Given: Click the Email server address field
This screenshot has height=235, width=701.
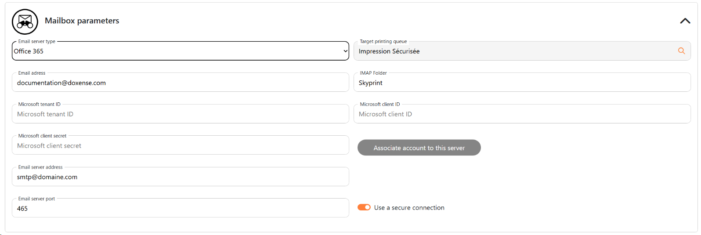Looking at the screenshot, I should (180, 177).
